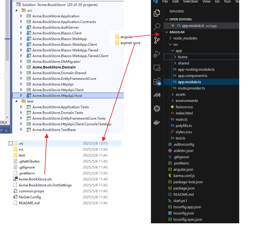This screenshot has width=262, height=225.
Task: Select the .gitattributes file in file list
Action: [x=29, y=161]
